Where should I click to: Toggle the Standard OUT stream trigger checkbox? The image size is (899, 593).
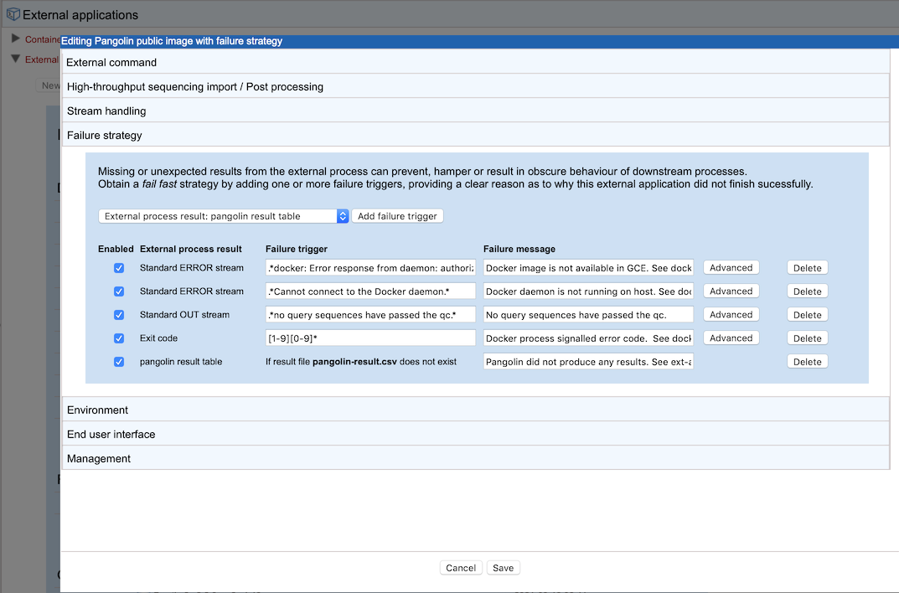pos(118,314)
